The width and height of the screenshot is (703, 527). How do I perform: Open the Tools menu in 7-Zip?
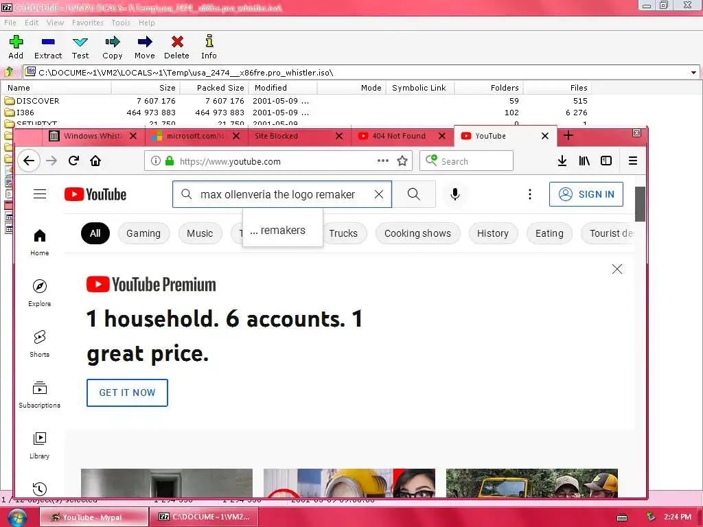coord(121,23)
